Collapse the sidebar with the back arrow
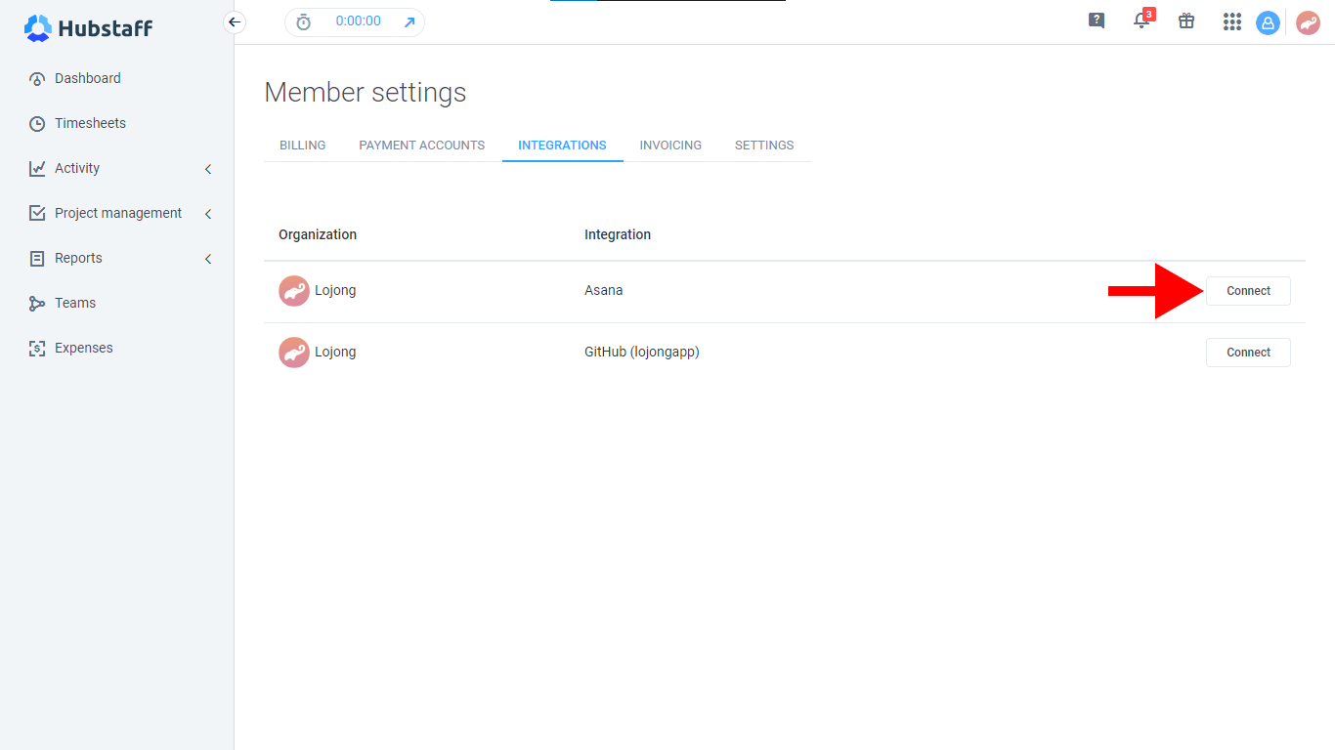Viewport: 1335px width, 750px height. (x=235, y=21)
